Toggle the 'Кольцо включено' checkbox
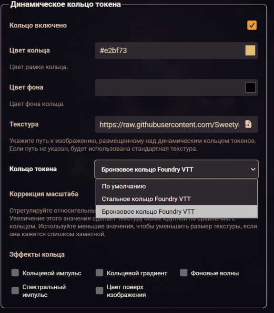 pos(252,25)
